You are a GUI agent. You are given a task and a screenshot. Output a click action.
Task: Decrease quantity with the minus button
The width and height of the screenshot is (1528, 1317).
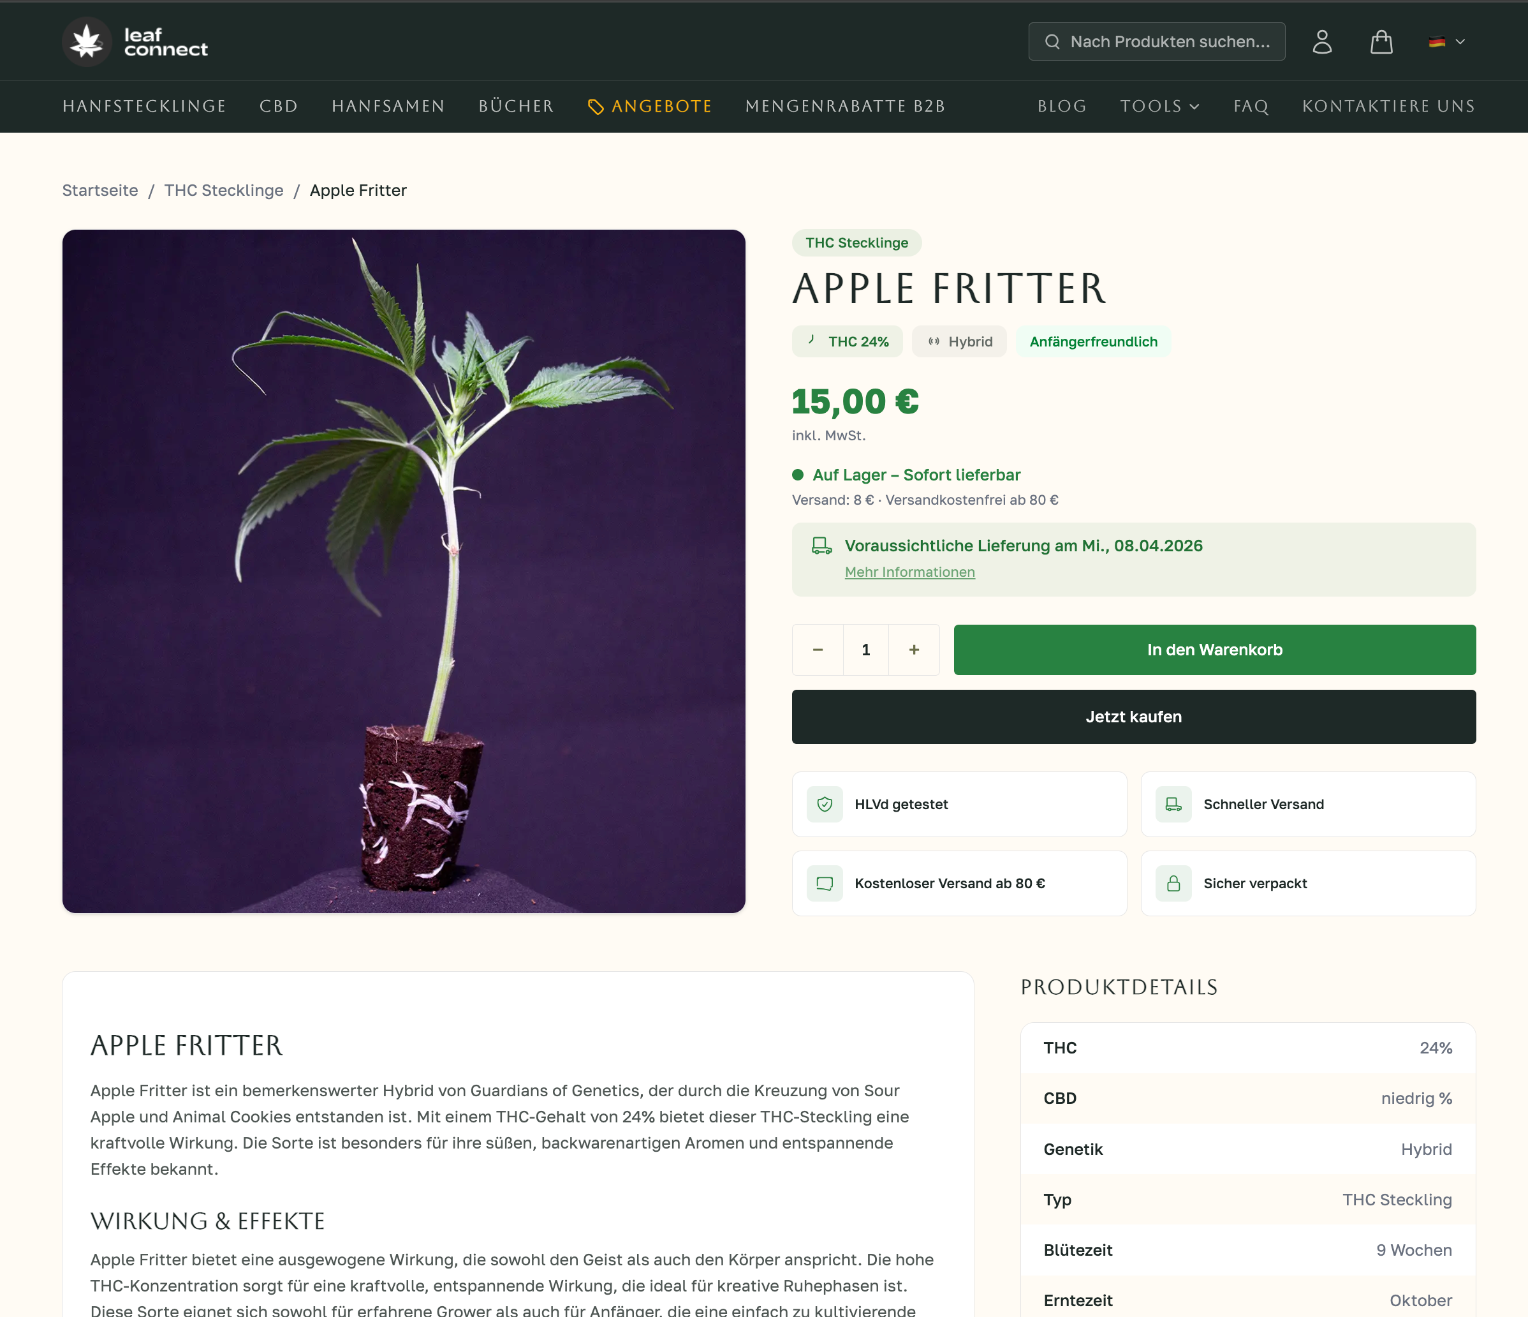click(817, 650)
